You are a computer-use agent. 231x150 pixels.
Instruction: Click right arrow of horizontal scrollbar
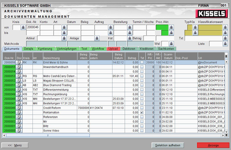223,135
